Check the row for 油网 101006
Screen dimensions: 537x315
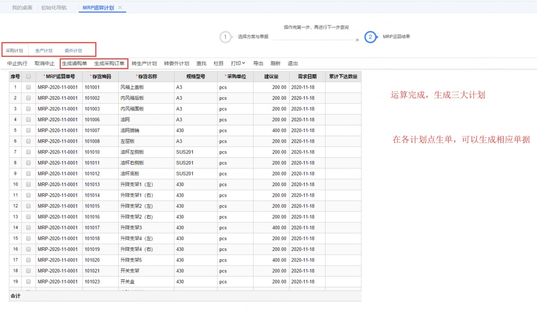(28, 120)
